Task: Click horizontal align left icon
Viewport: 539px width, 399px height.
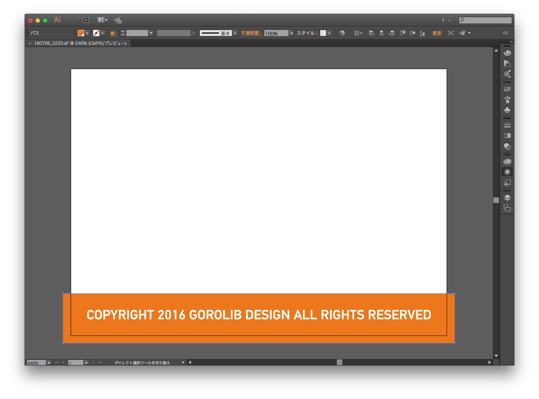Action: pyautogui.click(x=371, y=33)
